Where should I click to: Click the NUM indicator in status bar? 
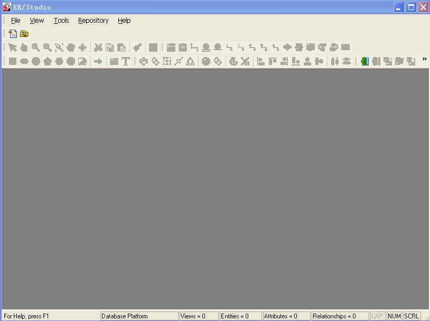coord(395,316)
